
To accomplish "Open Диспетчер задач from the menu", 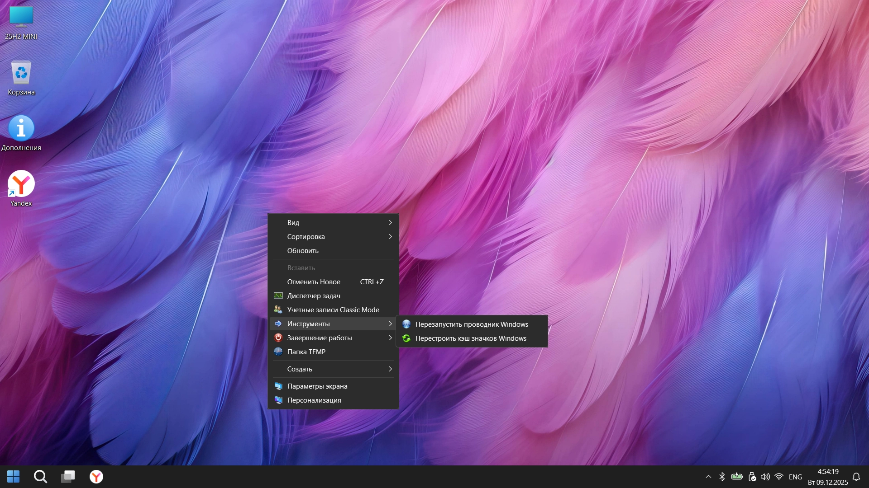I will coord(314,296).
